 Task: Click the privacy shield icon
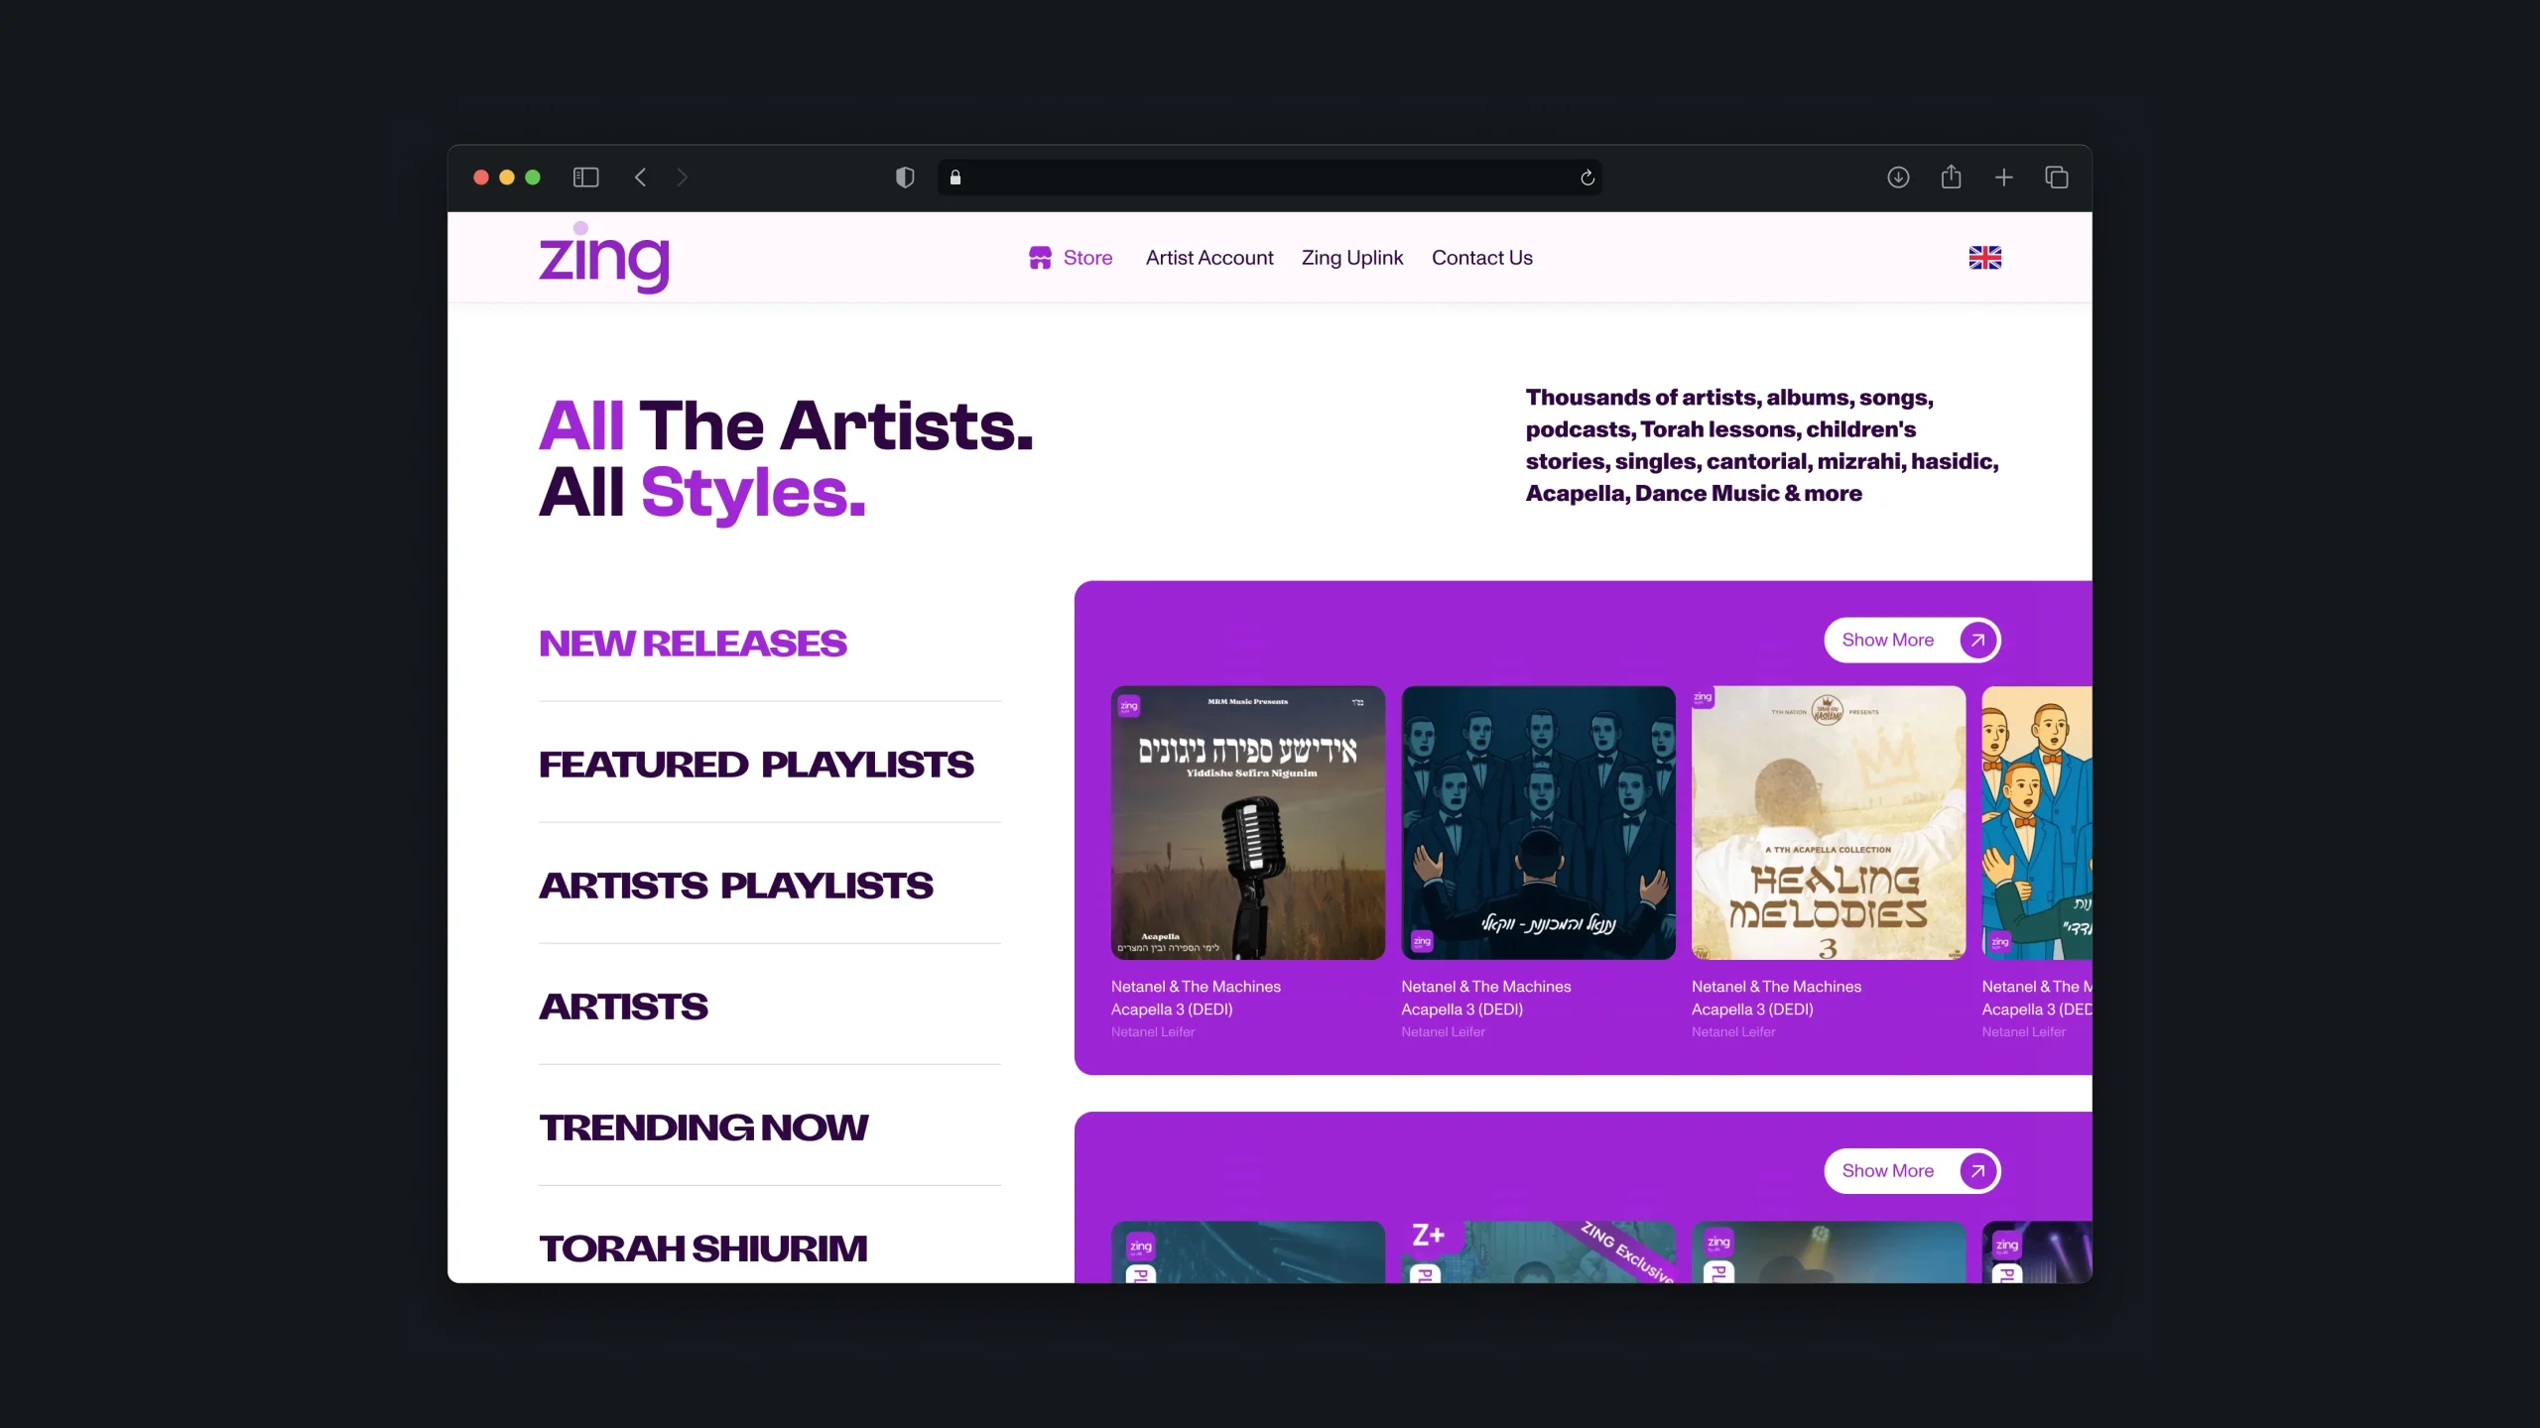pyautogui.click(x=905, y=178)
